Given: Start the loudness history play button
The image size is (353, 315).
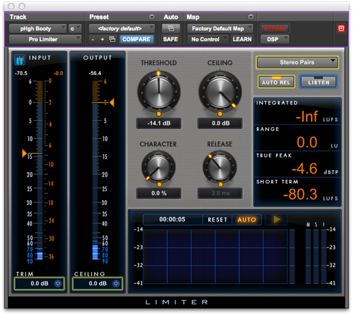Looking at the screenshot, I should [x=276, y=219].
